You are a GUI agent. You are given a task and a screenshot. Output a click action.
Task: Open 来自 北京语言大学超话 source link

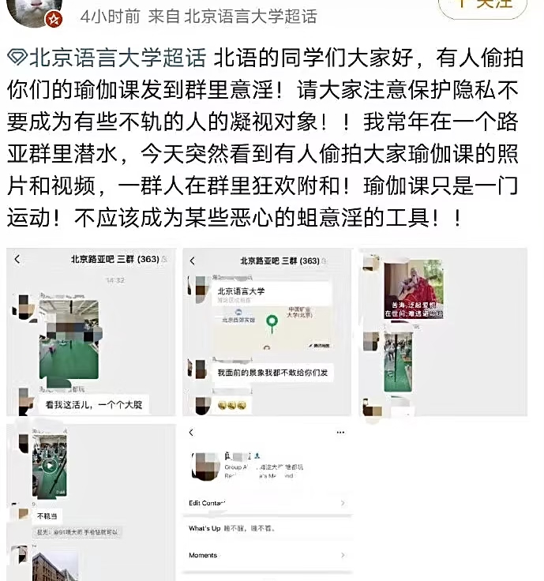tap(232, 17)
